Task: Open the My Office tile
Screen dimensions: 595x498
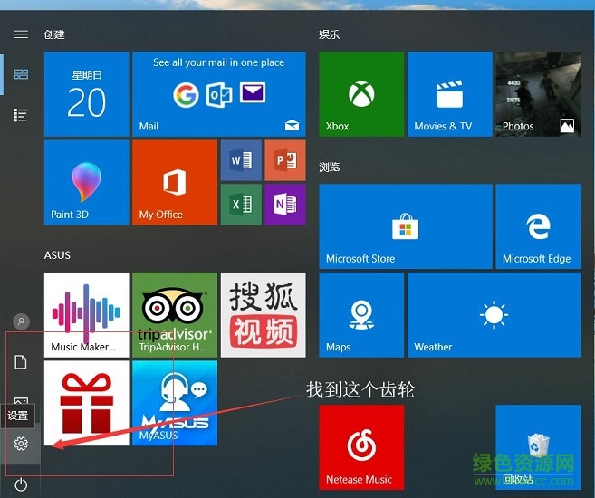Action: [175, 182]
